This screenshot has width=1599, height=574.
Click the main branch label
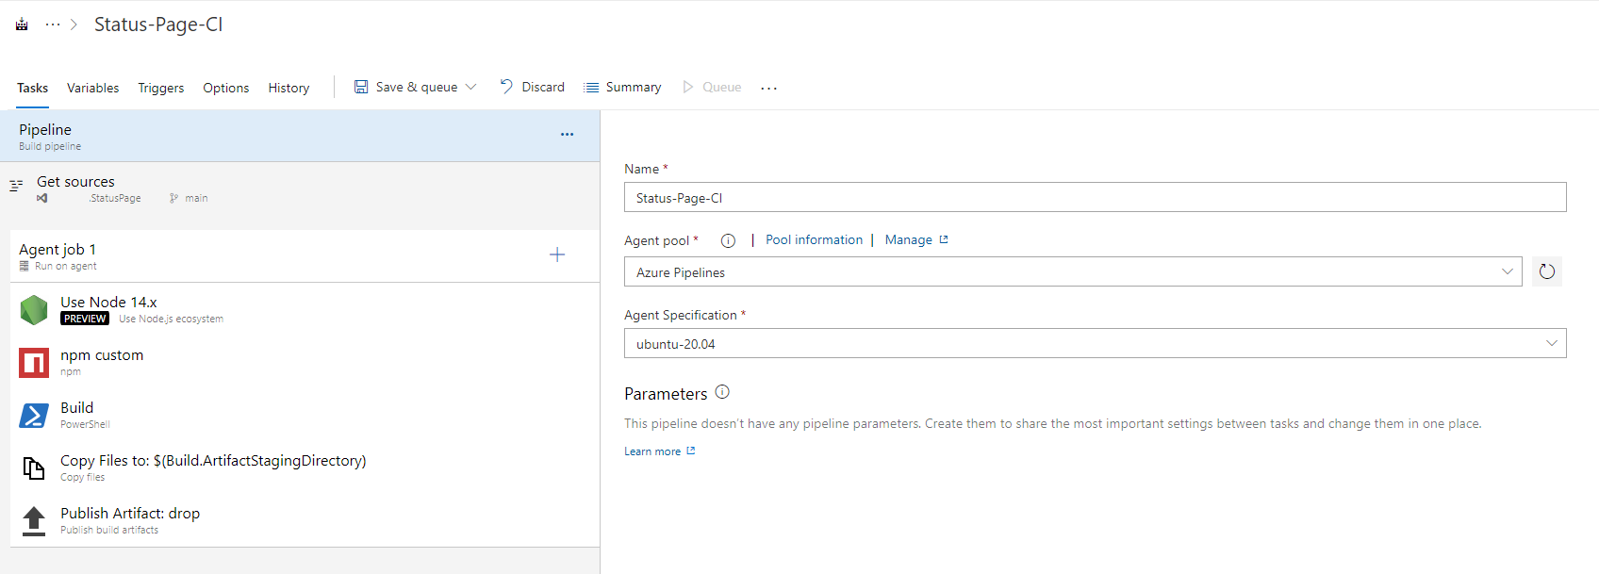196,198
